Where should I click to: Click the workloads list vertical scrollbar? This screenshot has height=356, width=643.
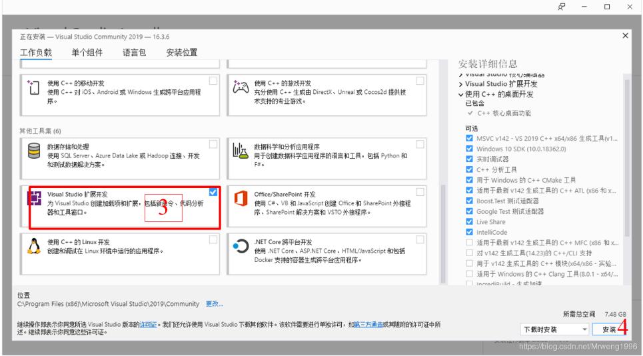click(443, 234)
